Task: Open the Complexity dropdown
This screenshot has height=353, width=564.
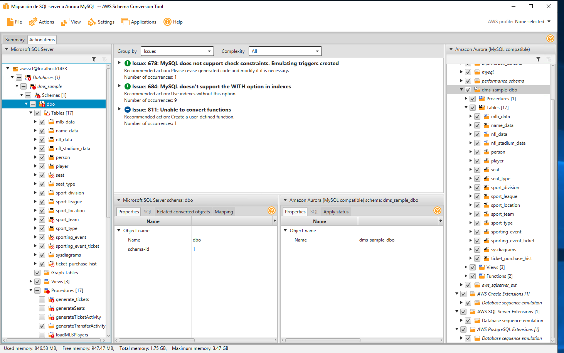Action: click(x=285, y=51)
